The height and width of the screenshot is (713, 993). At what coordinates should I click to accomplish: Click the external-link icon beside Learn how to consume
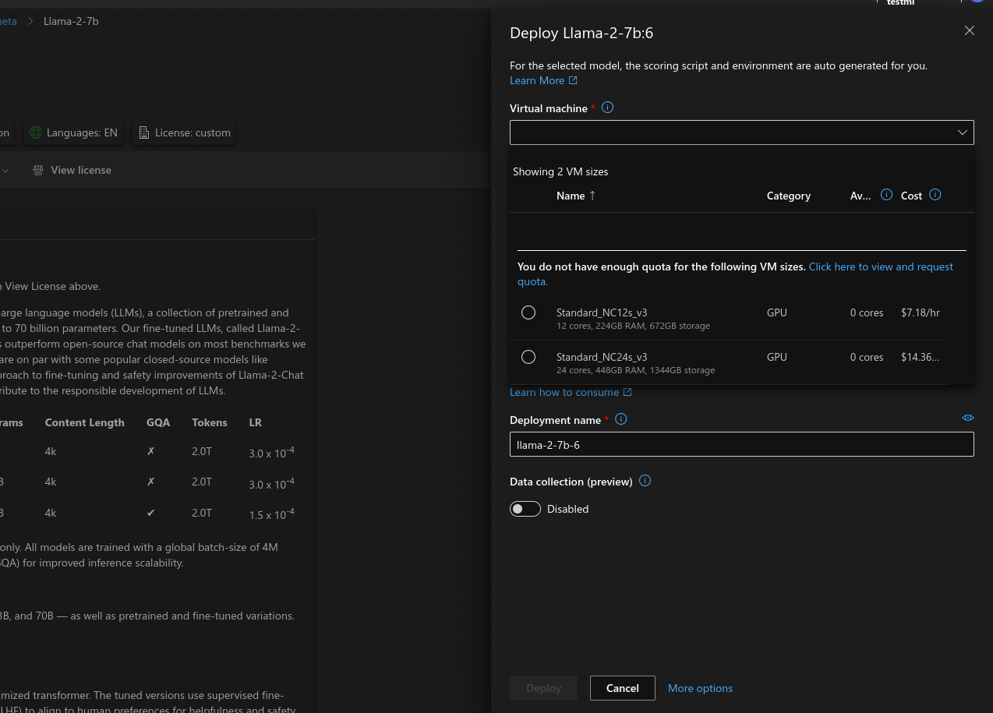coord(627,392)
